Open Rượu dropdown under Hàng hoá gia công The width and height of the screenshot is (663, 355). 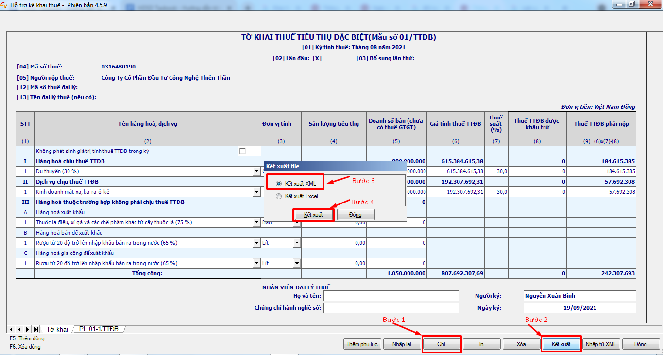pyautogui.click(x=256, y=263)
